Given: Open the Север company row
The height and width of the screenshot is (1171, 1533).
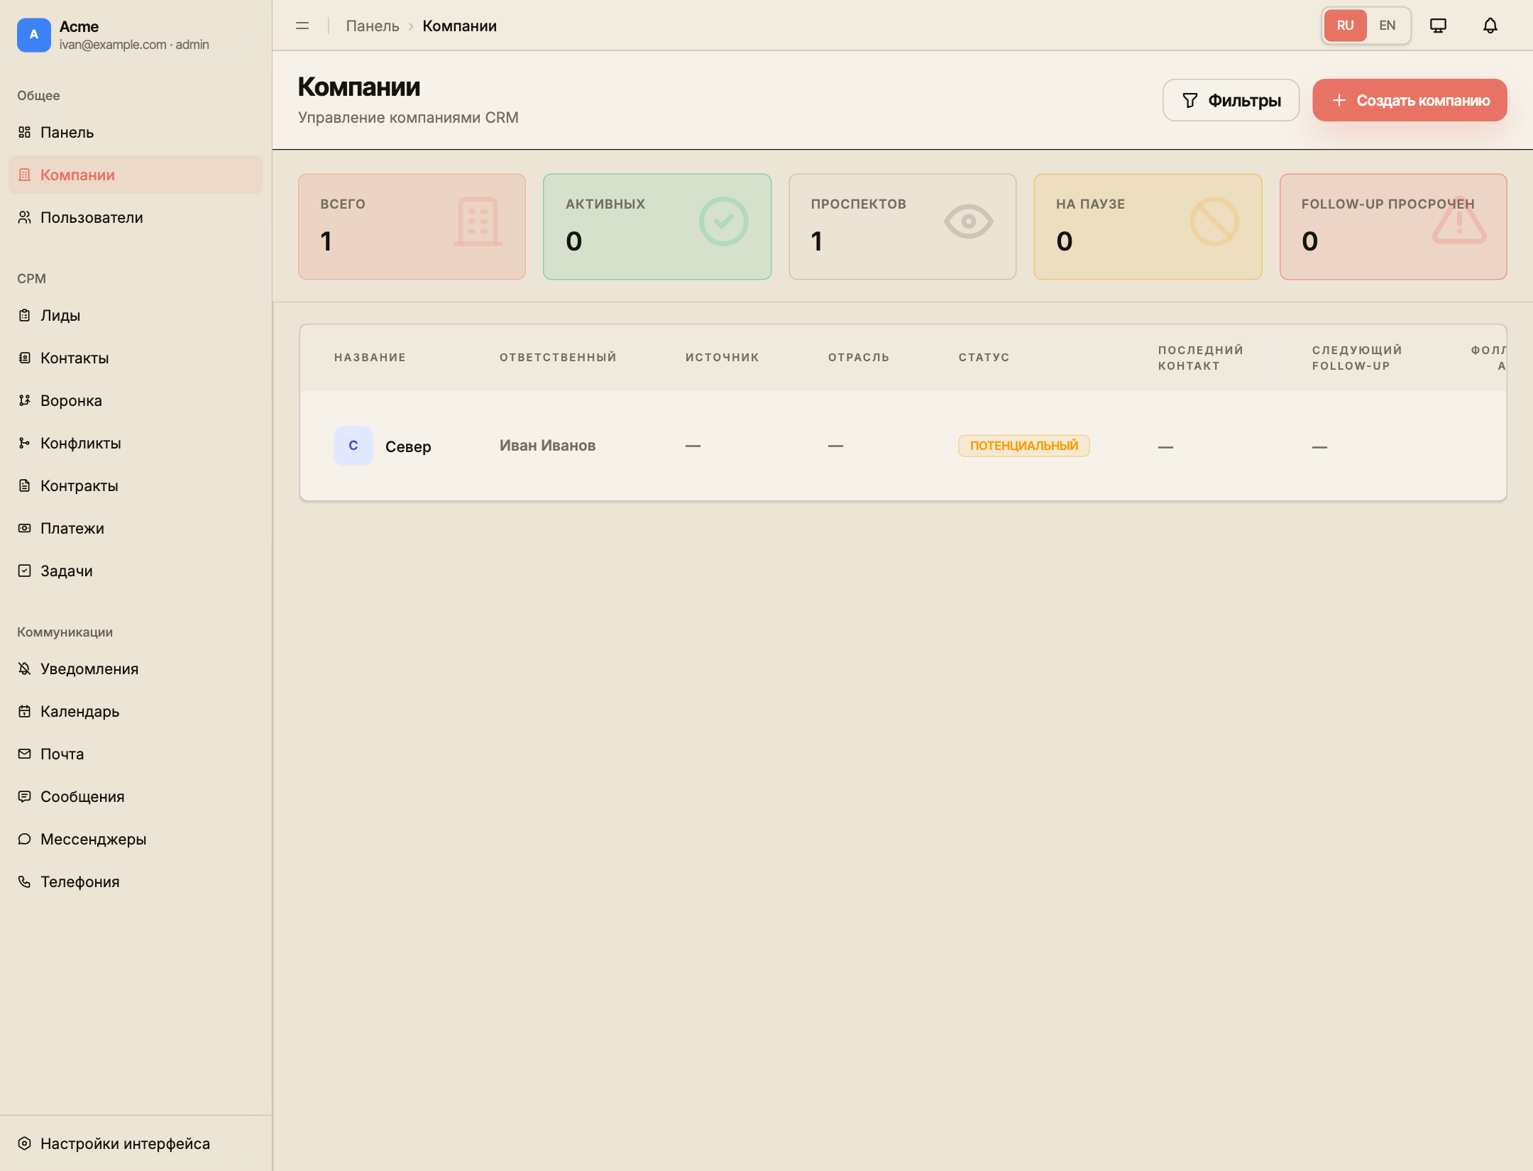Looking at the screenshot, I should [x=903, y=446].
